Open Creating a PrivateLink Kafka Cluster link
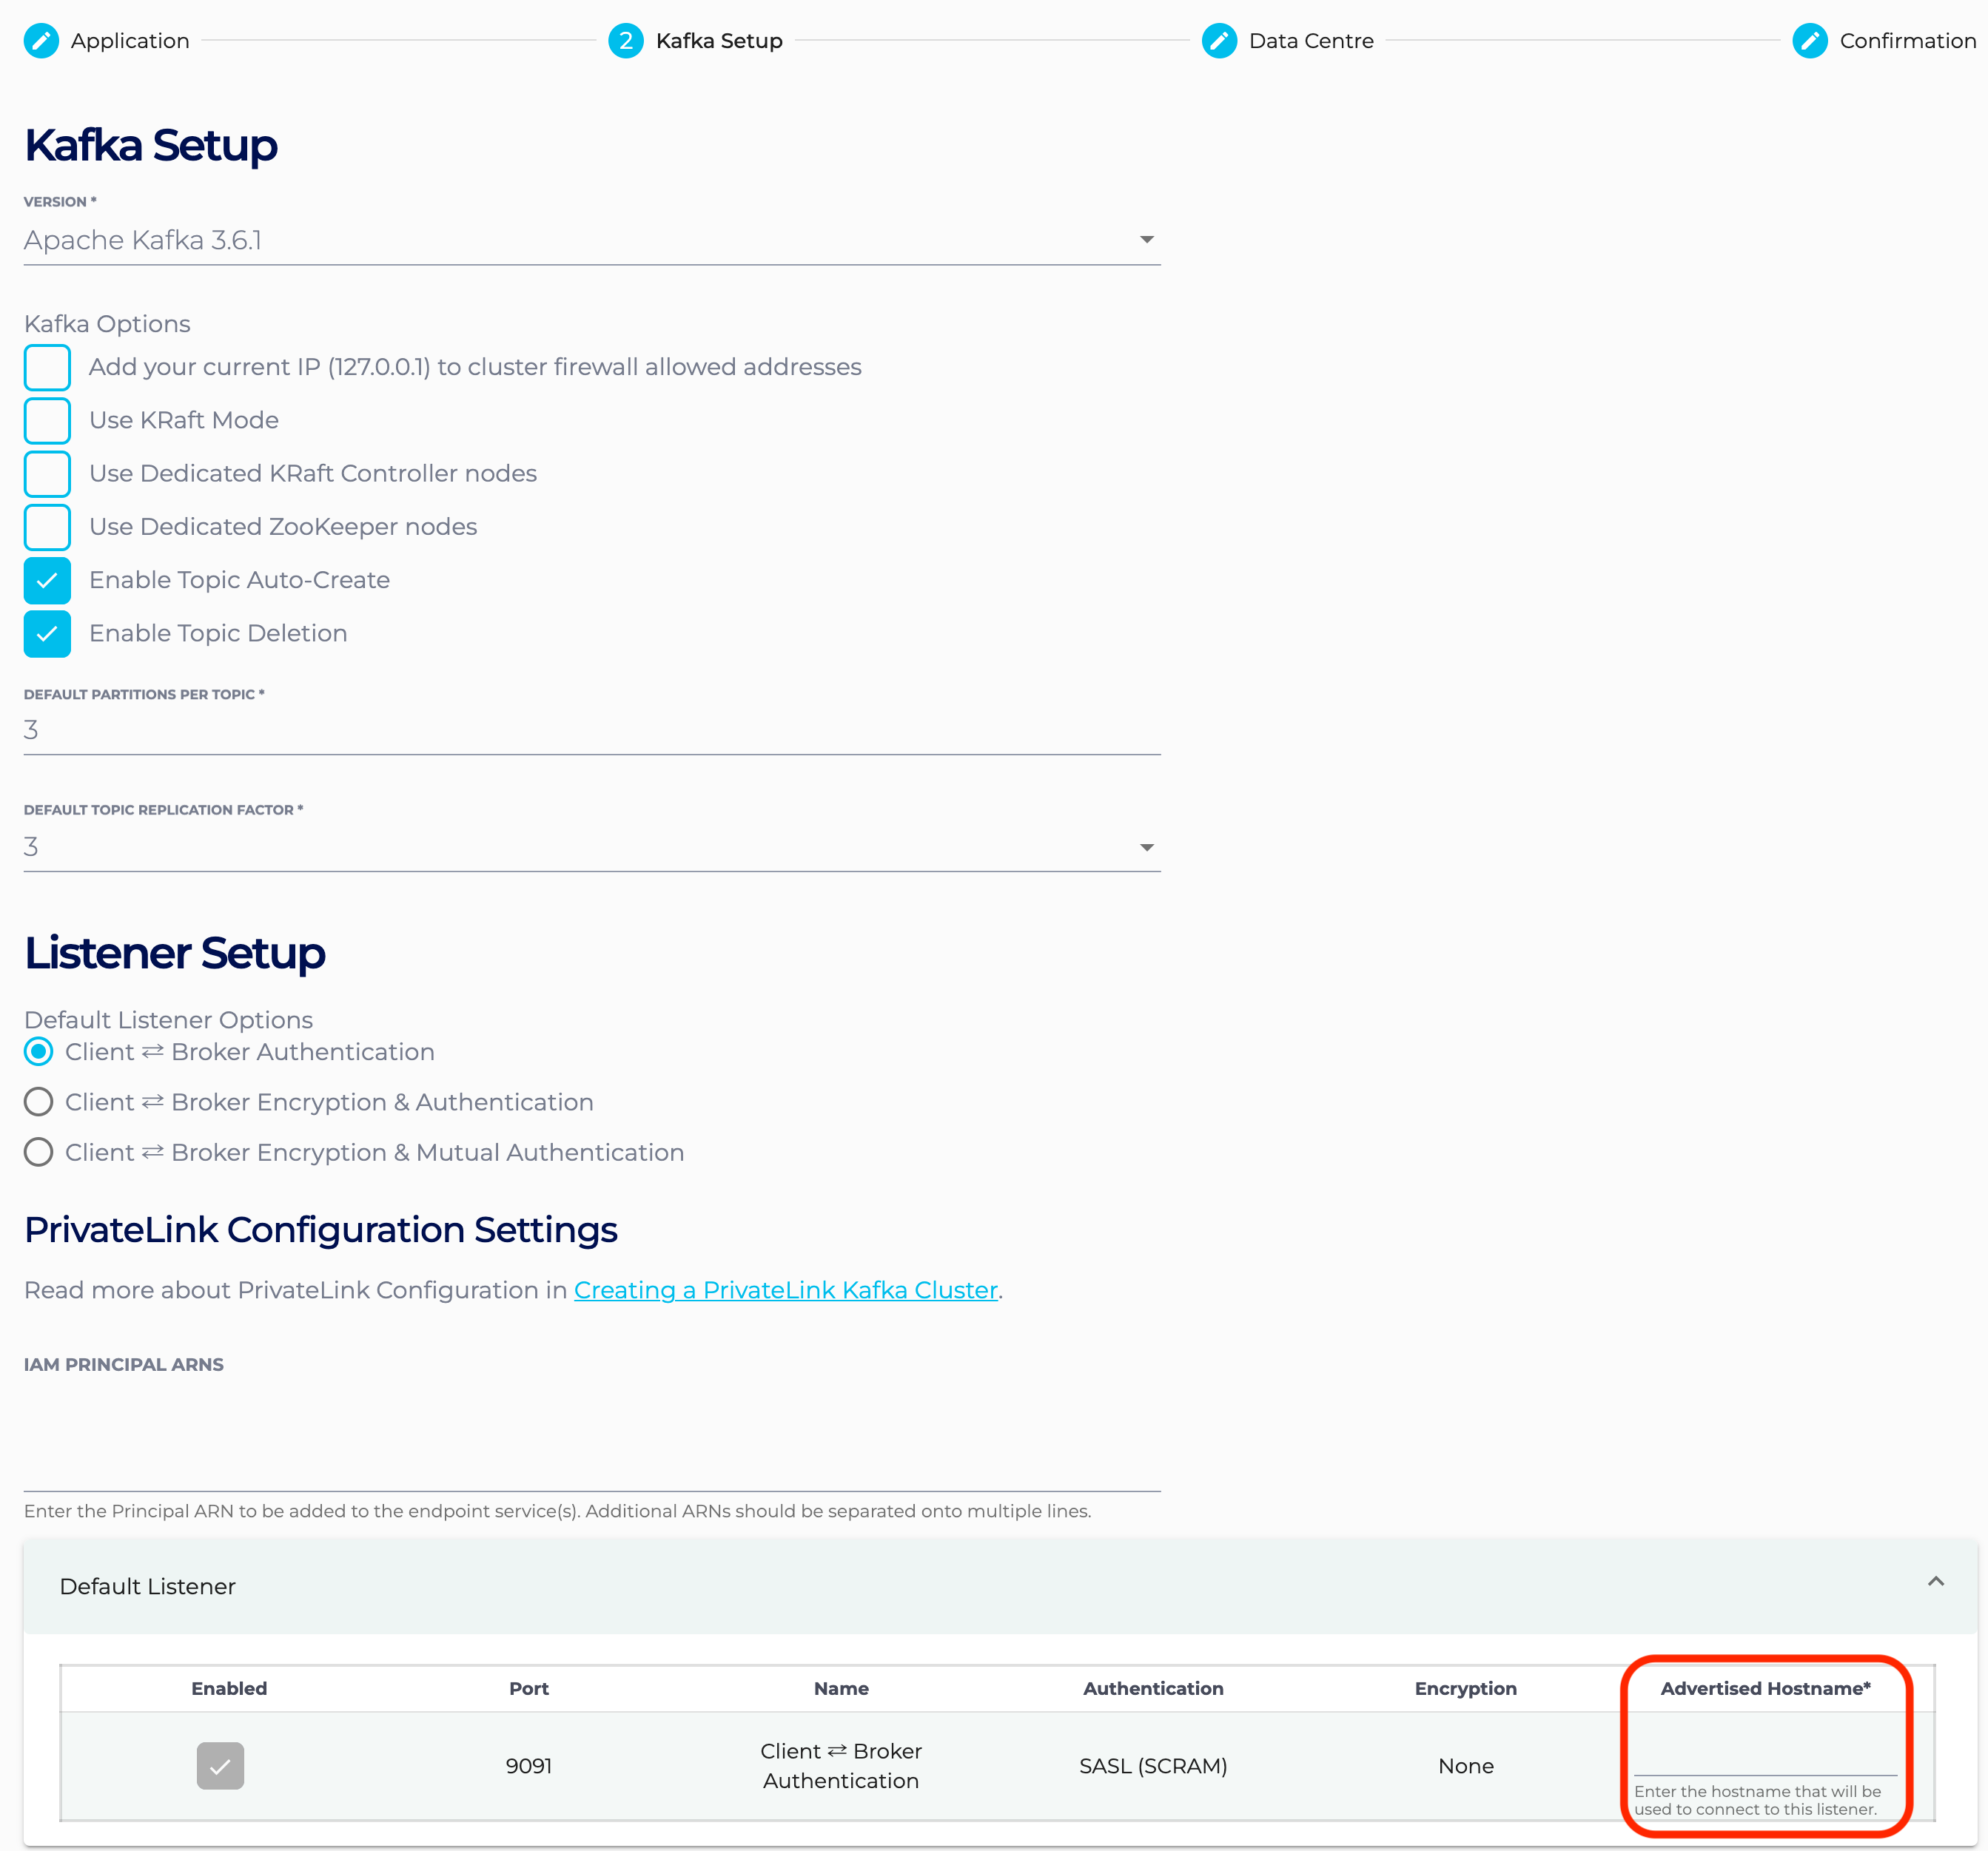Screen dimensions: 1988x1851 coord(785,1290)
